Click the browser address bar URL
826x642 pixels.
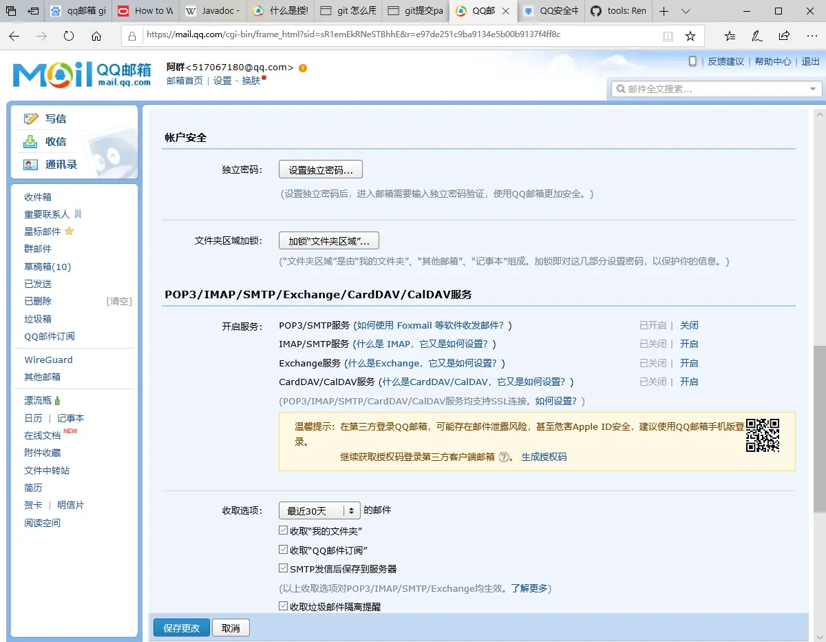tap(354, 34)
